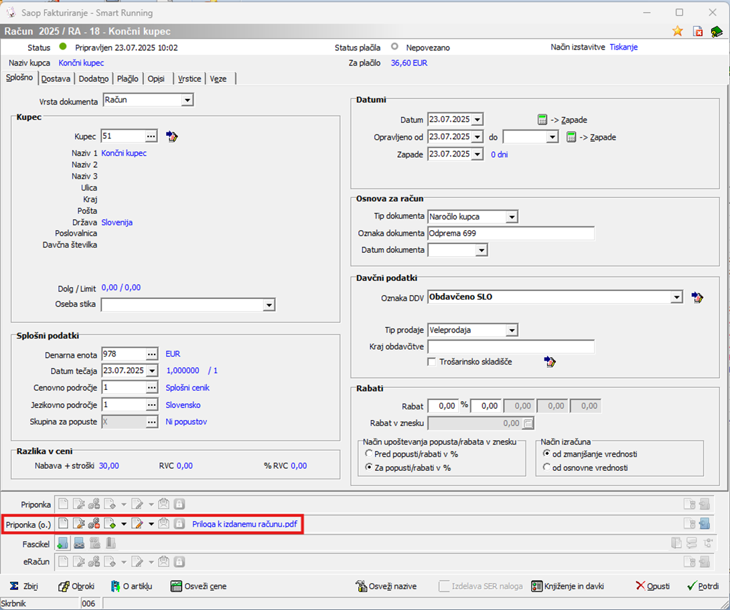Click the icon beside the Oznaka DDV dropdown
This screenshot has height=610, width=730.
click(697, 297)
